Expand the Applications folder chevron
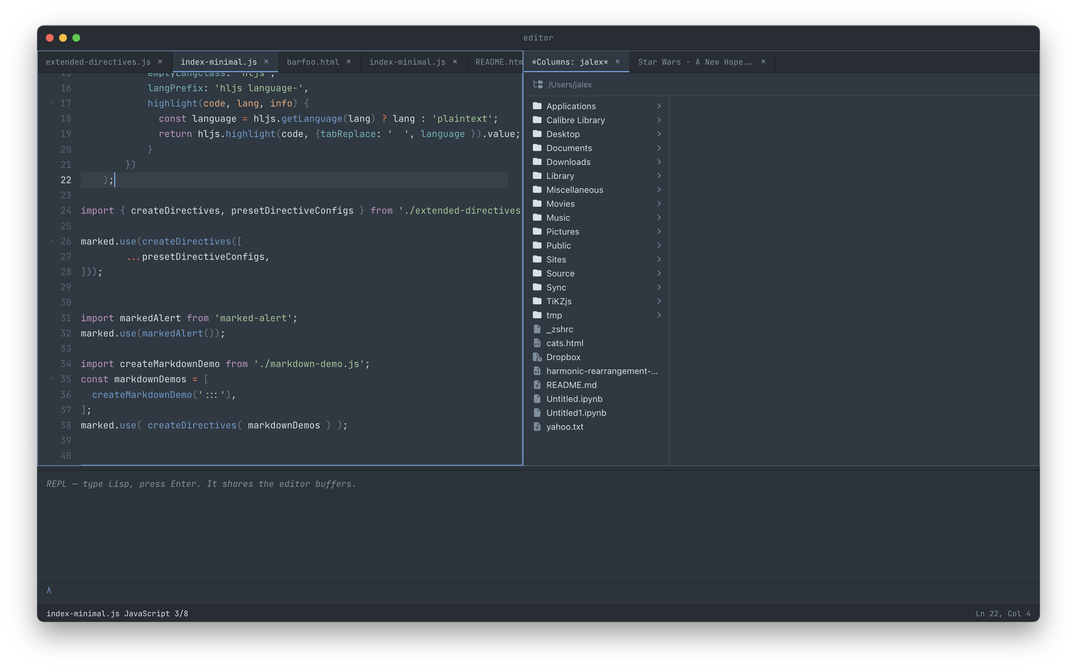Viewport: 1077px width, 671px height. pos(659,106)
